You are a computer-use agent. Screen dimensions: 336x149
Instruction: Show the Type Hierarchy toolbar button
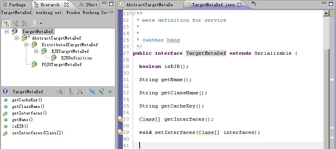click(x=6, y=23)
